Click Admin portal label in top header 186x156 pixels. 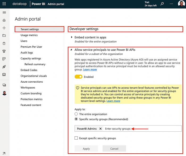[56, 4]
